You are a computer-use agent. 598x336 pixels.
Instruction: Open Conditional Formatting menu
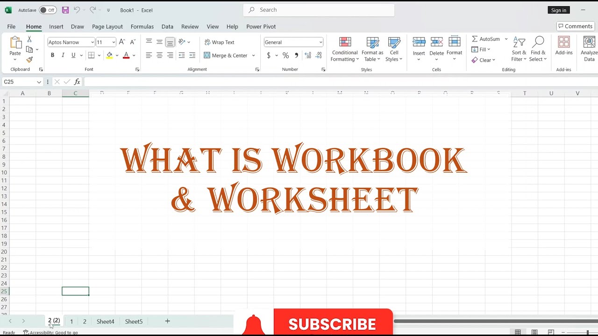(345, 49)
